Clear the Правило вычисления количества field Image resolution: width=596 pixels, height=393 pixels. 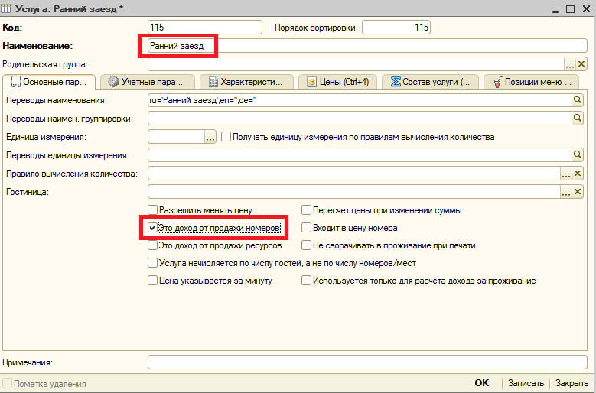[578, 174]
